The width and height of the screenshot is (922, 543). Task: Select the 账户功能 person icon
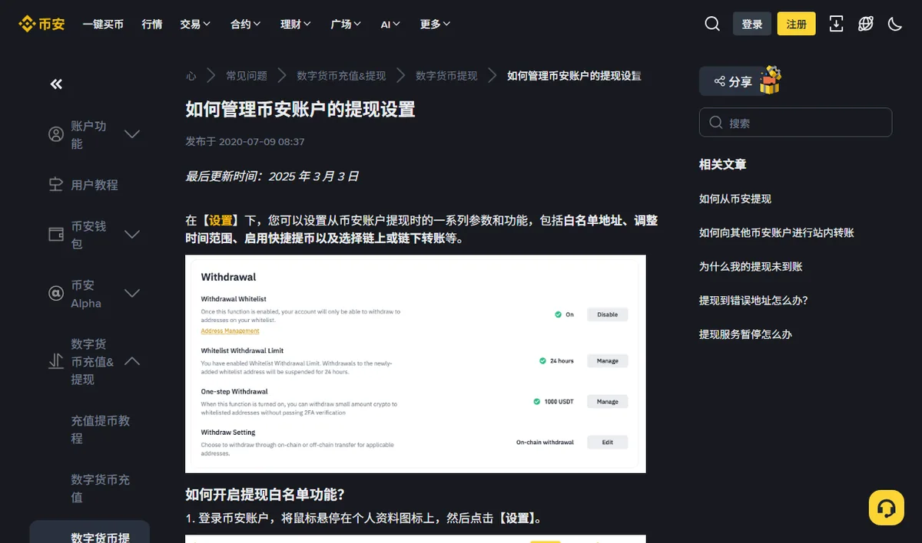click(56, 134)
